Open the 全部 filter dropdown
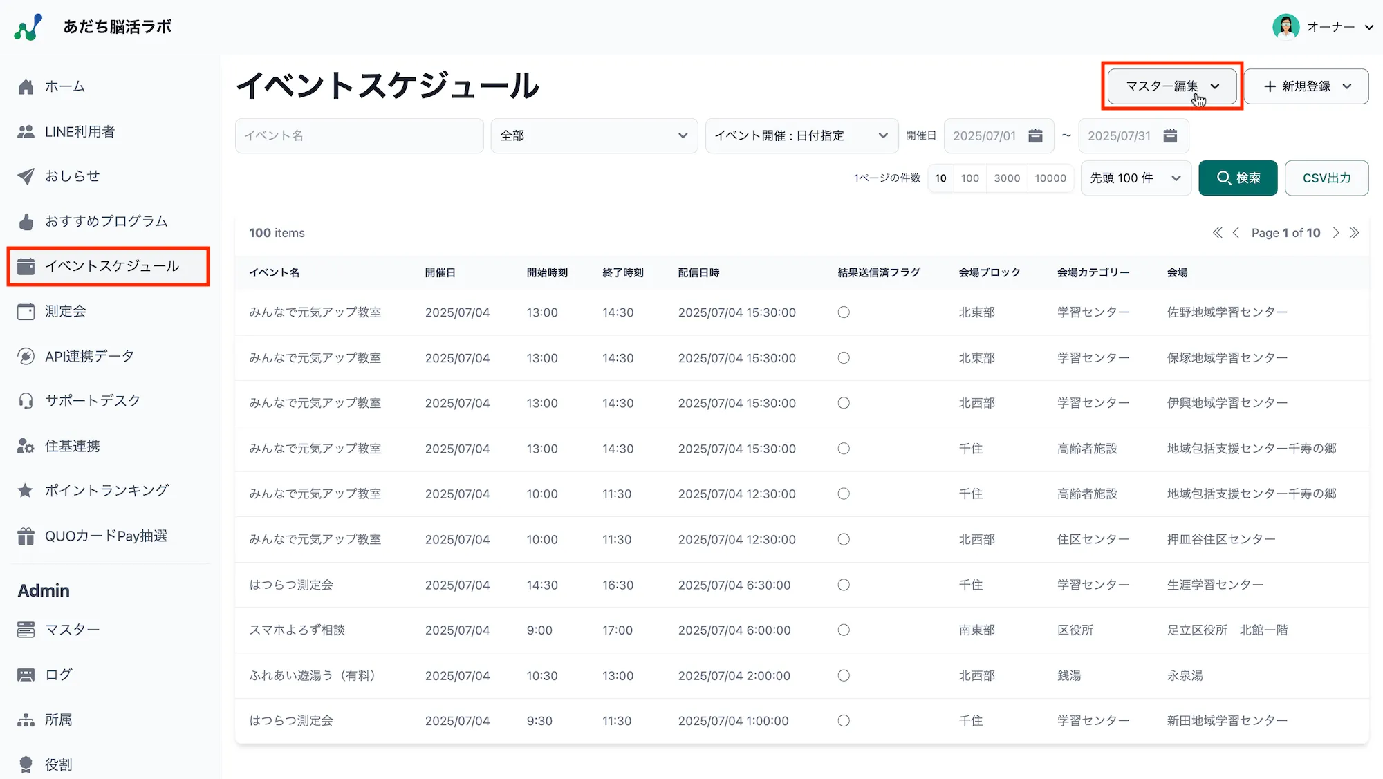 [x=593, y=135]
